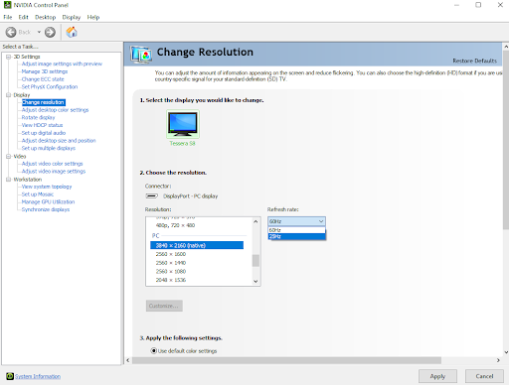The height and width of the screenshot is (385, 509).
Task: Click the Apply button
Action: coord(437,376)
